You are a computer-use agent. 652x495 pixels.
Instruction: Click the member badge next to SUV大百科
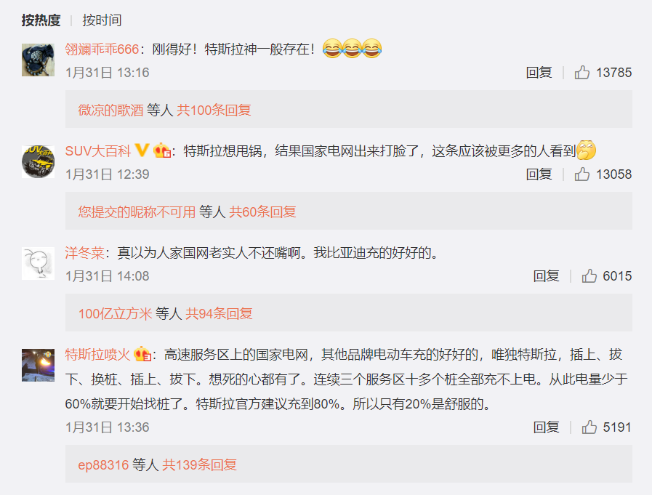pos(162,150)
